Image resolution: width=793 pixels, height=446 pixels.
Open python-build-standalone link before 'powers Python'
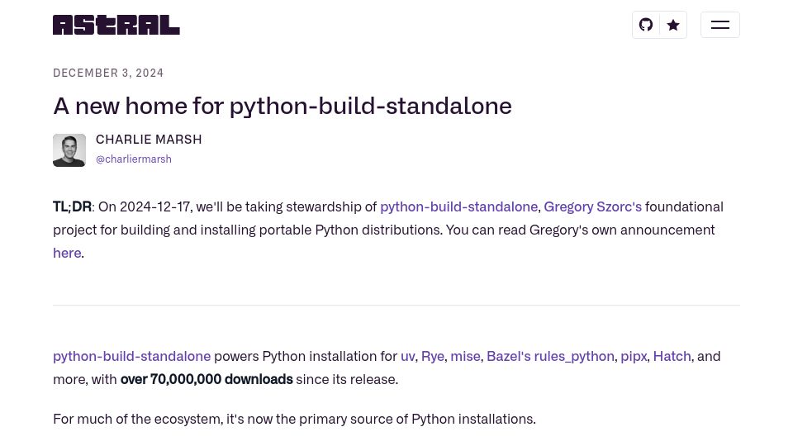tap(132, 357)
